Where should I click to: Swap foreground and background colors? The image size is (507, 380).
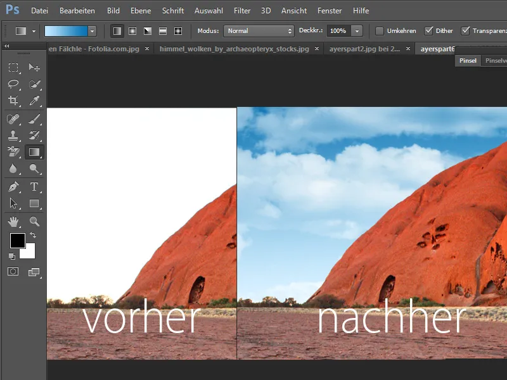coord(33,235)
